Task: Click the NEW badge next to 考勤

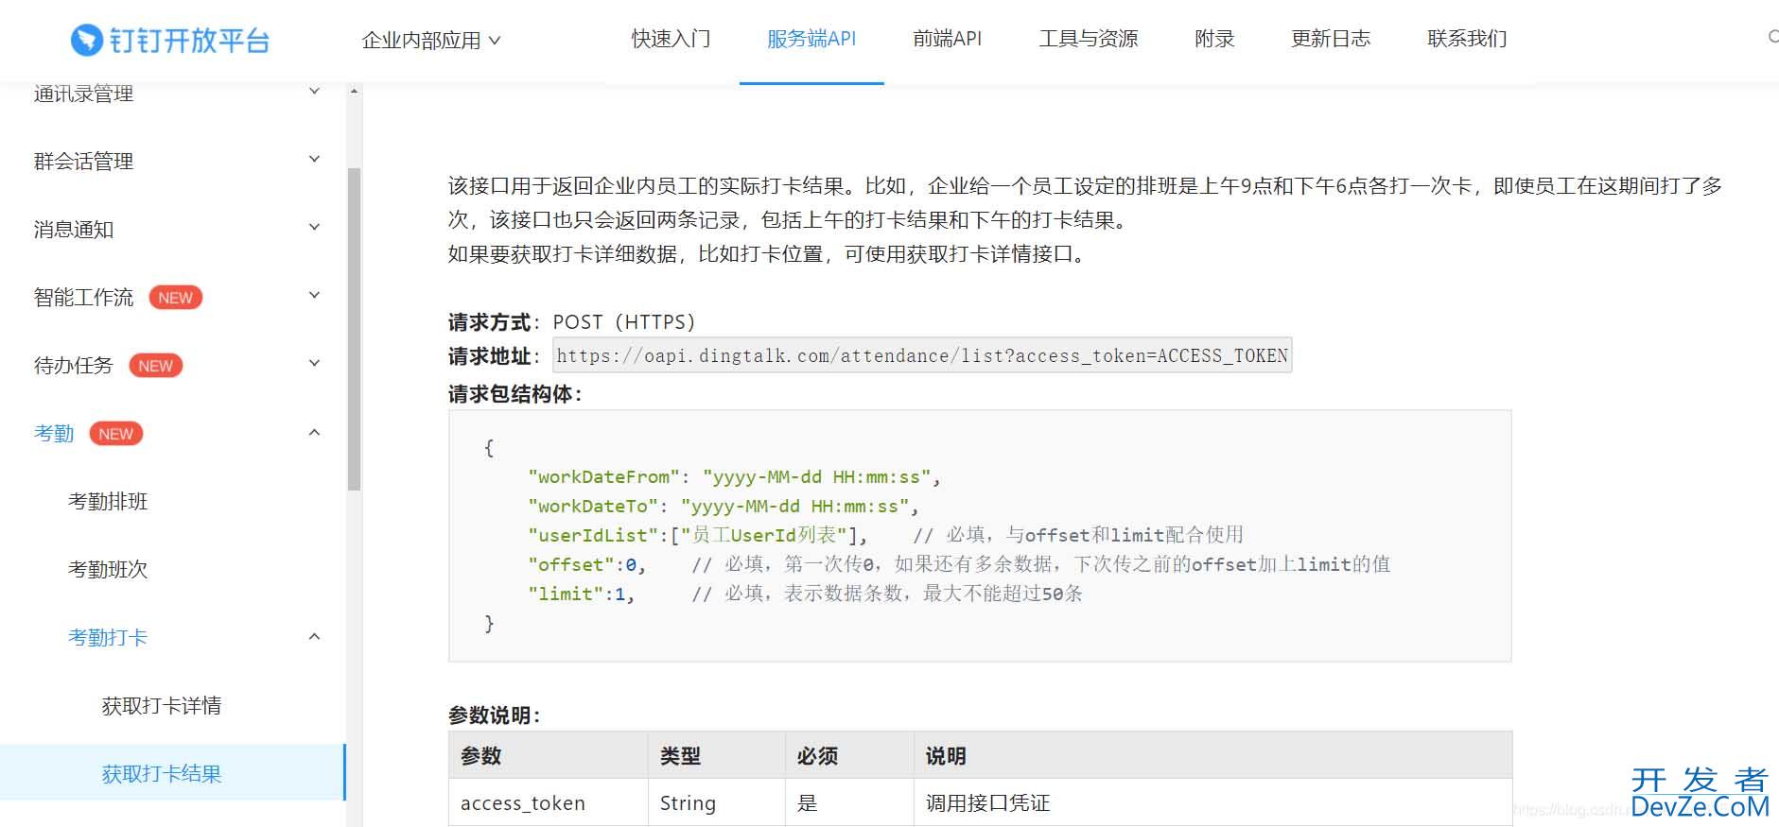Action: (x=115, y=434)
